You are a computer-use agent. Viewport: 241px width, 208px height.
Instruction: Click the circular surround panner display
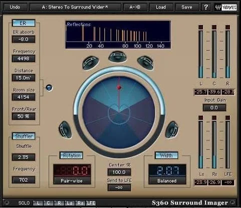[119, 112]
